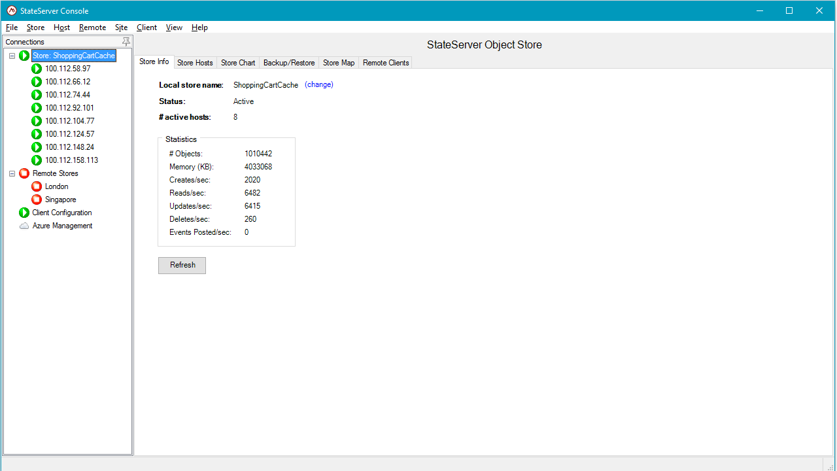Select Store: ShoppingCartCache in the tree

click(x=74, y=56)
